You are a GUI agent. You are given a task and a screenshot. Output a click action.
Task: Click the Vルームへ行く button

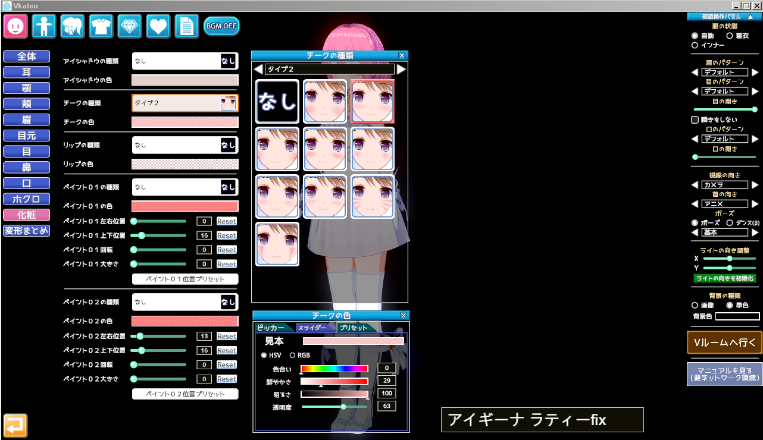pyautogui.click(x=724, y=342)
